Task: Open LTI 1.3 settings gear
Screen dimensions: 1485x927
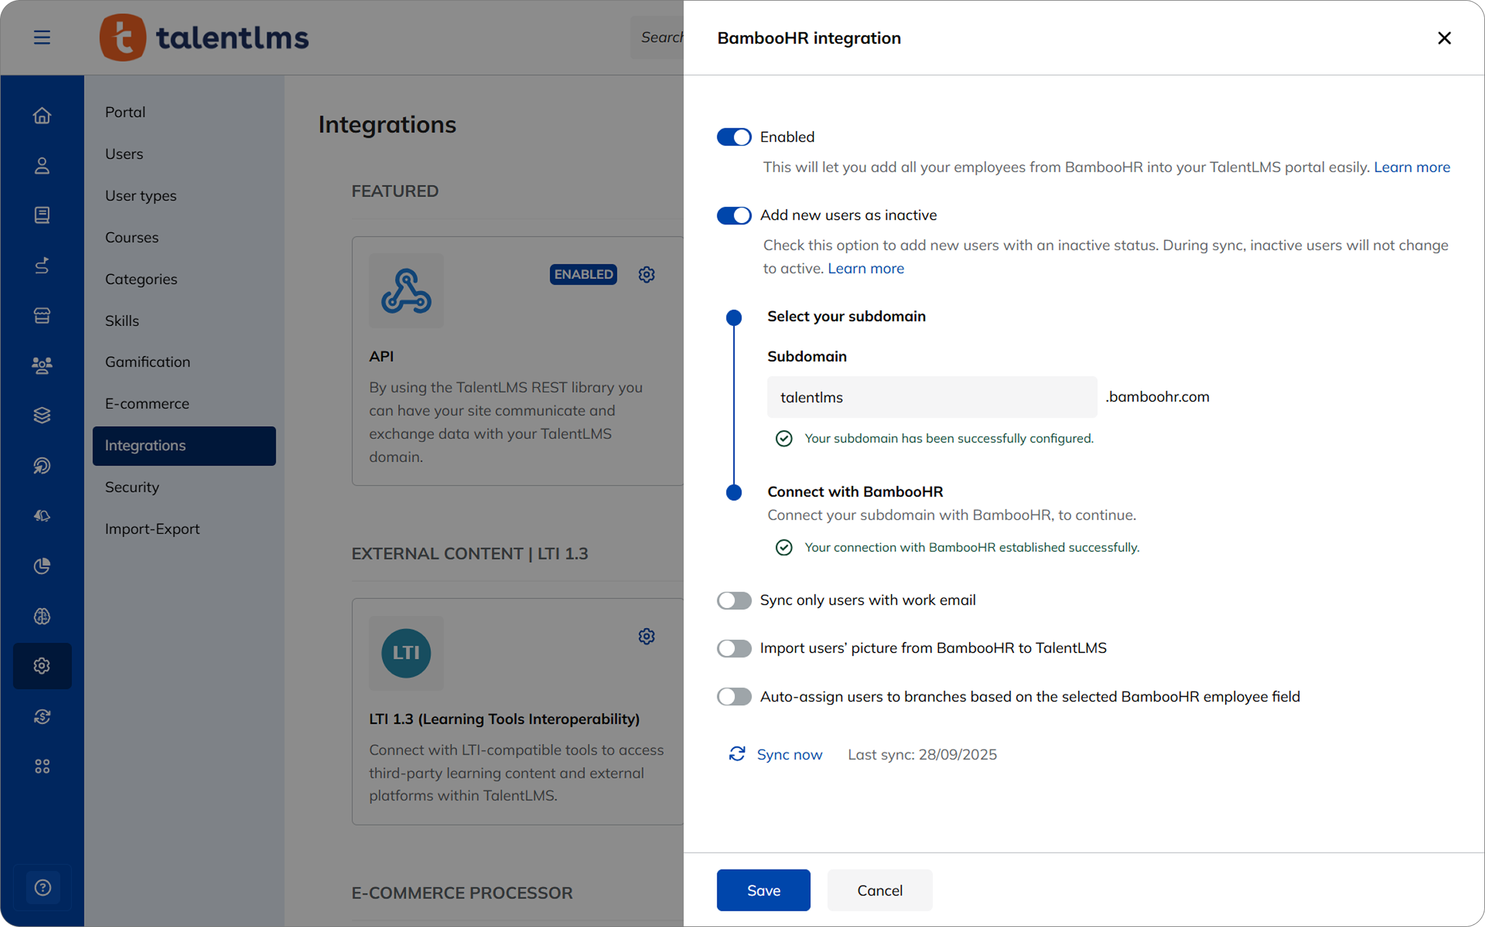Action: pyautogui.click(x=646, y=636)
